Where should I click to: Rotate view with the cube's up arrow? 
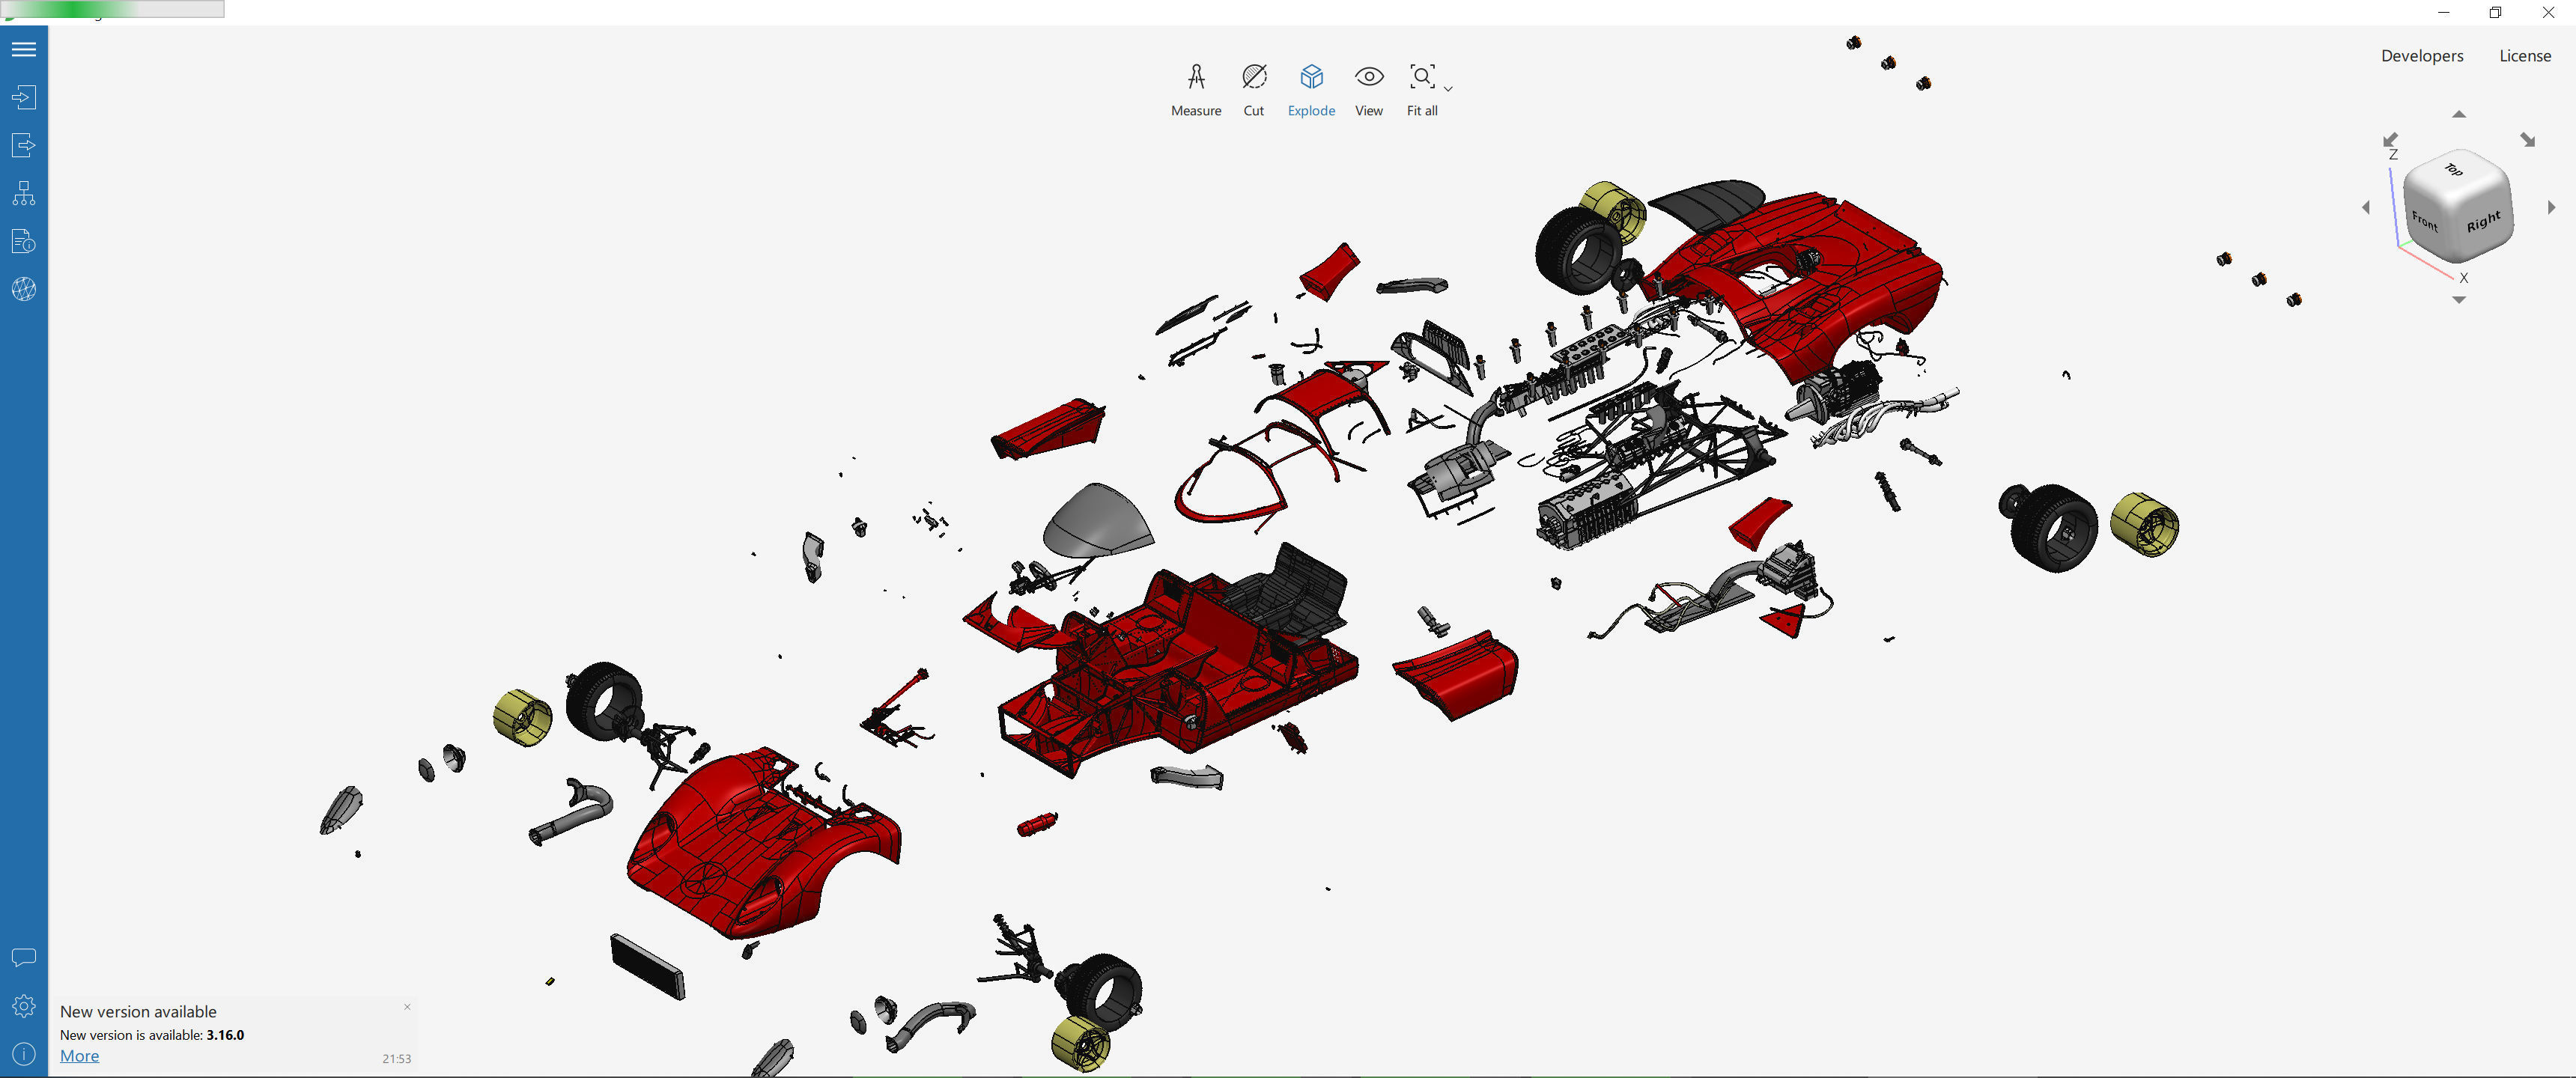point(2459,114)
